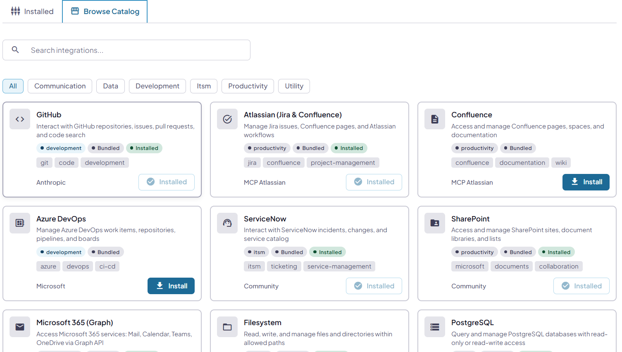Click the Azure DevOps grid icon
Viewport: 622px width, 352px height.
click(19, 223)
